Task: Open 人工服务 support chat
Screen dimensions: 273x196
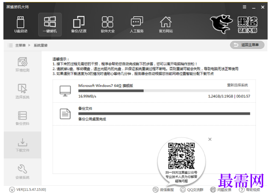Action: [136, 24]
